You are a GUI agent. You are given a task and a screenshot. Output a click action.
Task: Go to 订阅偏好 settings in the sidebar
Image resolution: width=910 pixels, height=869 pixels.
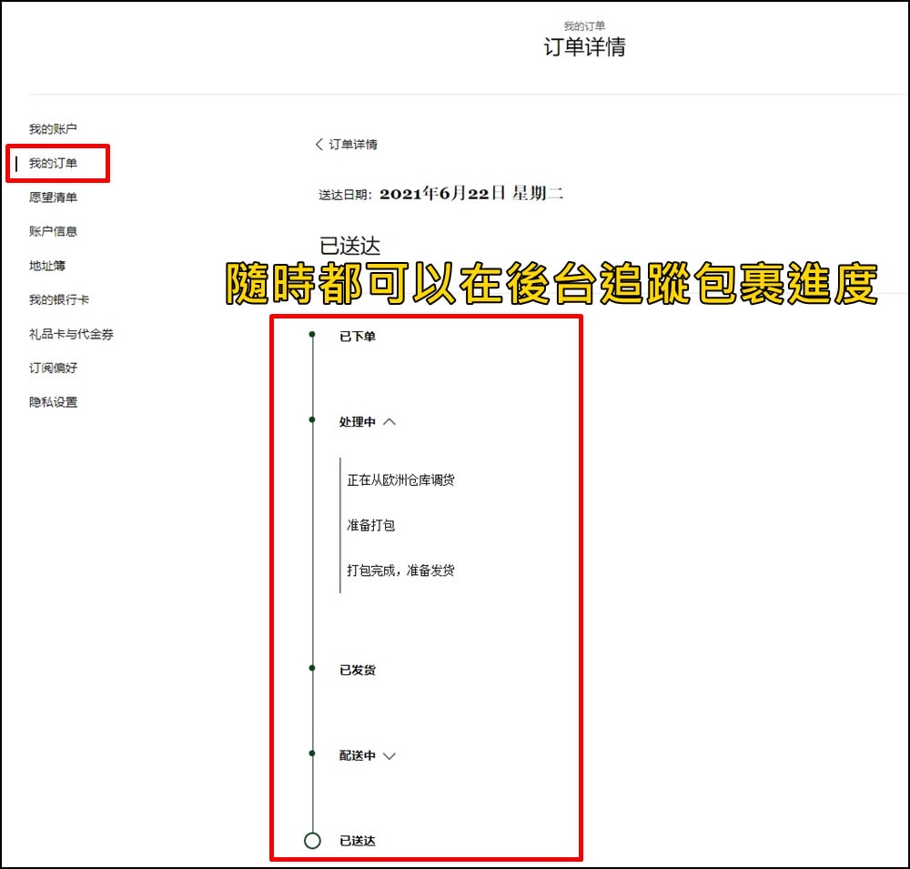tap(53, 369)
